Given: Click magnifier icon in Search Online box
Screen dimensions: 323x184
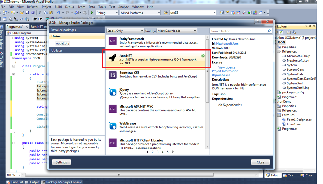Looking at the screenshot, I should (269, 31).
